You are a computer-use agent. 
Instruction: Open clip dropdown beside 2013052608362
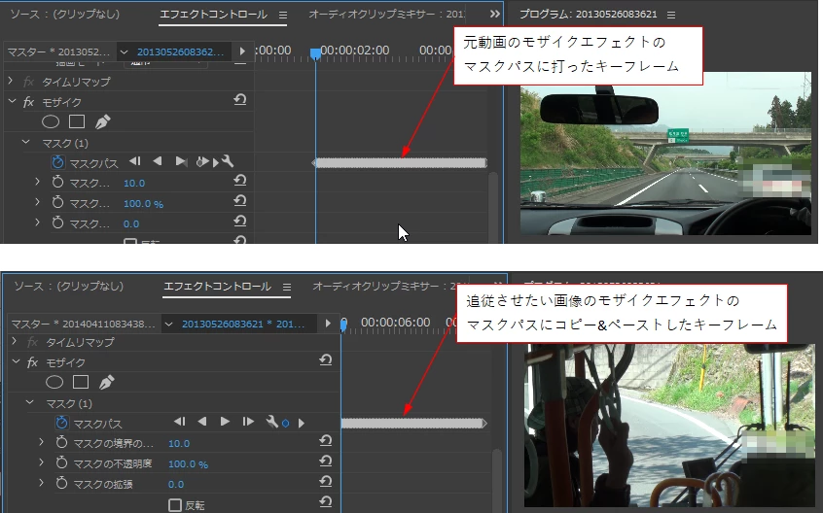[x=124, y=51]
